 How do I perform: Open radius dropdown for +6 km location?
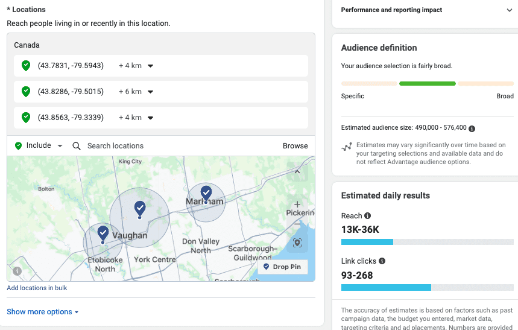(x=150, y=92)
